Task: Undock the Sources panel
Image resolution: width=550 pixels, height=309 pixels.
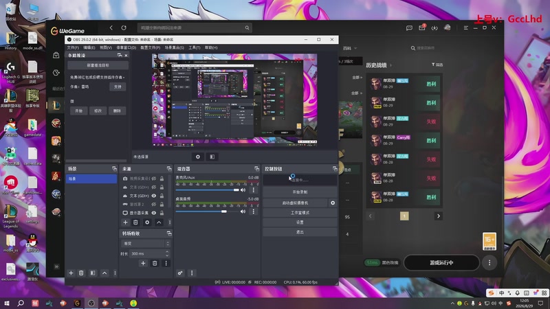Action: coord(169,168)
